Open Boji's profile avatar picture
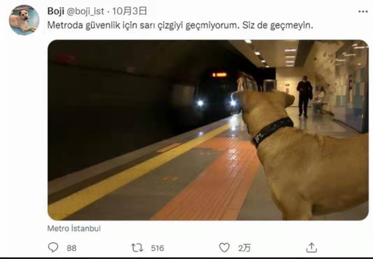The width and height of the screenshot is (373, 259). tap(24, 20)
